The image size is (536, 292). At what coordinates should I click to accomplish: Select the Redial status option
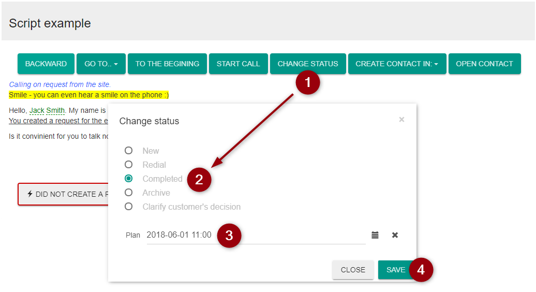tap(129, 165)
